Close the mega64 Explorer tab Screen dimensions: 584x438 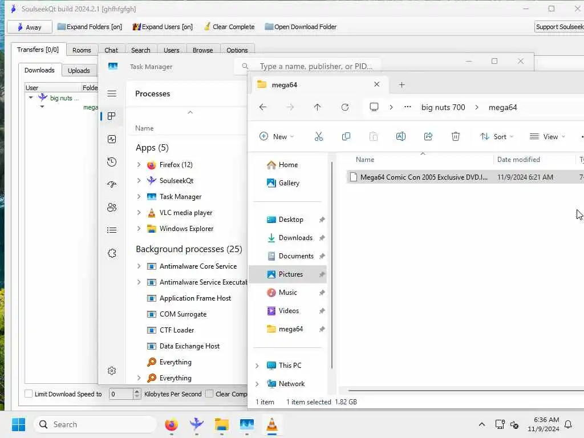click(x=376, y=84)
